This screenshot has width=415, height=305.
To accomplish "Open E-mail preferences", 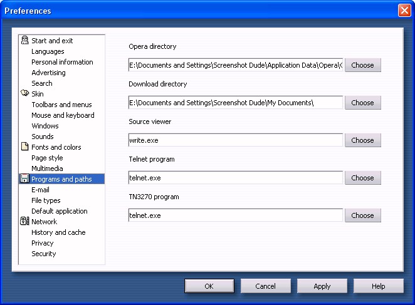I will coord(40,190).
